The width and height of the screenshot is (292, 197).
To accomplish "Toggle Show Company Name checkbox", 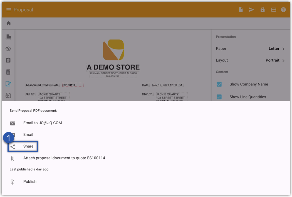I will 219,84.
